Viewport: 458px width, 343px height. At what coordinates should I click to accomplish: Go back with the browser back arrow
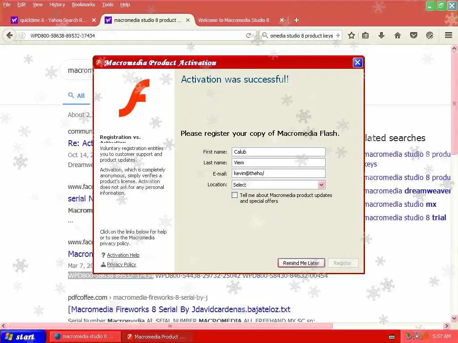(x=9, y=35)
